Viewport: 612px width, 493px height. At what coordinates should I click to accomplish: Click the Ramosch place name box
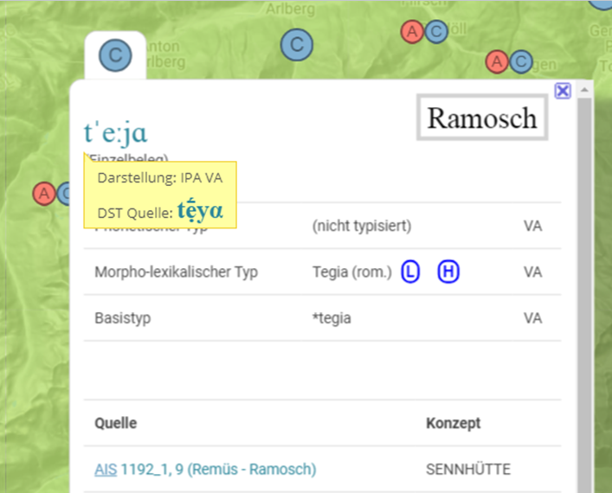pos(482,118)
